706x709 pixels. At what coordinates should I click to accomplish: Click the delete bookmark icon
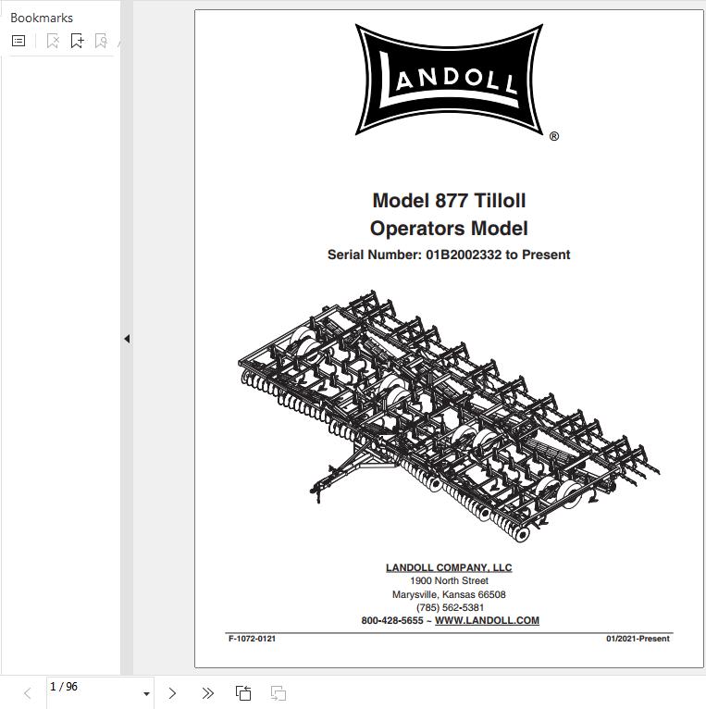click(53, 41)
